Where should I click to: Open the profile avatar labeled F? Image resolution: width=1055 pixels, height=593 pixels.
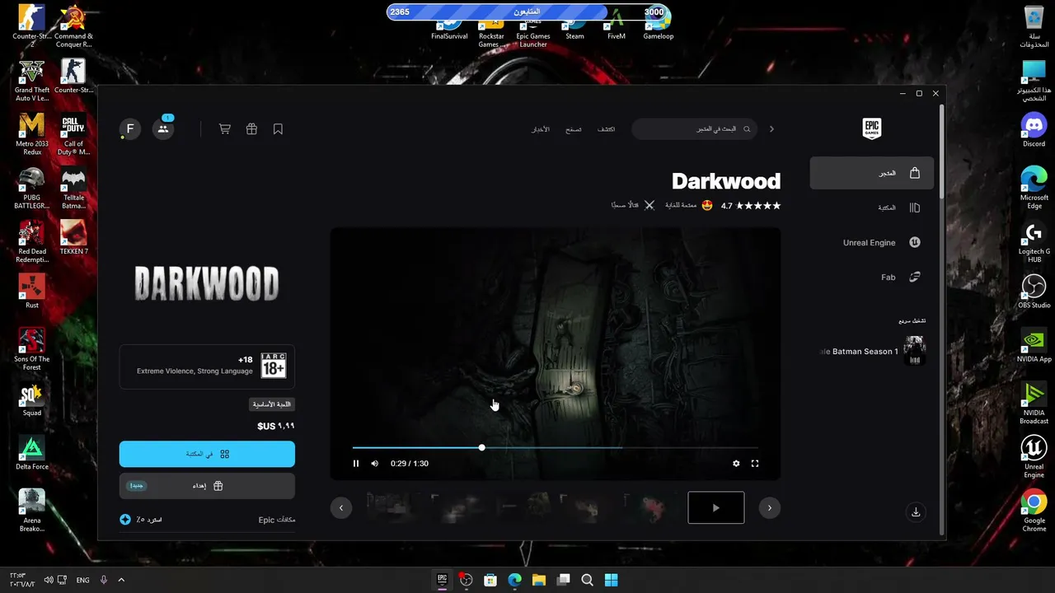click(x=129, y=128)
